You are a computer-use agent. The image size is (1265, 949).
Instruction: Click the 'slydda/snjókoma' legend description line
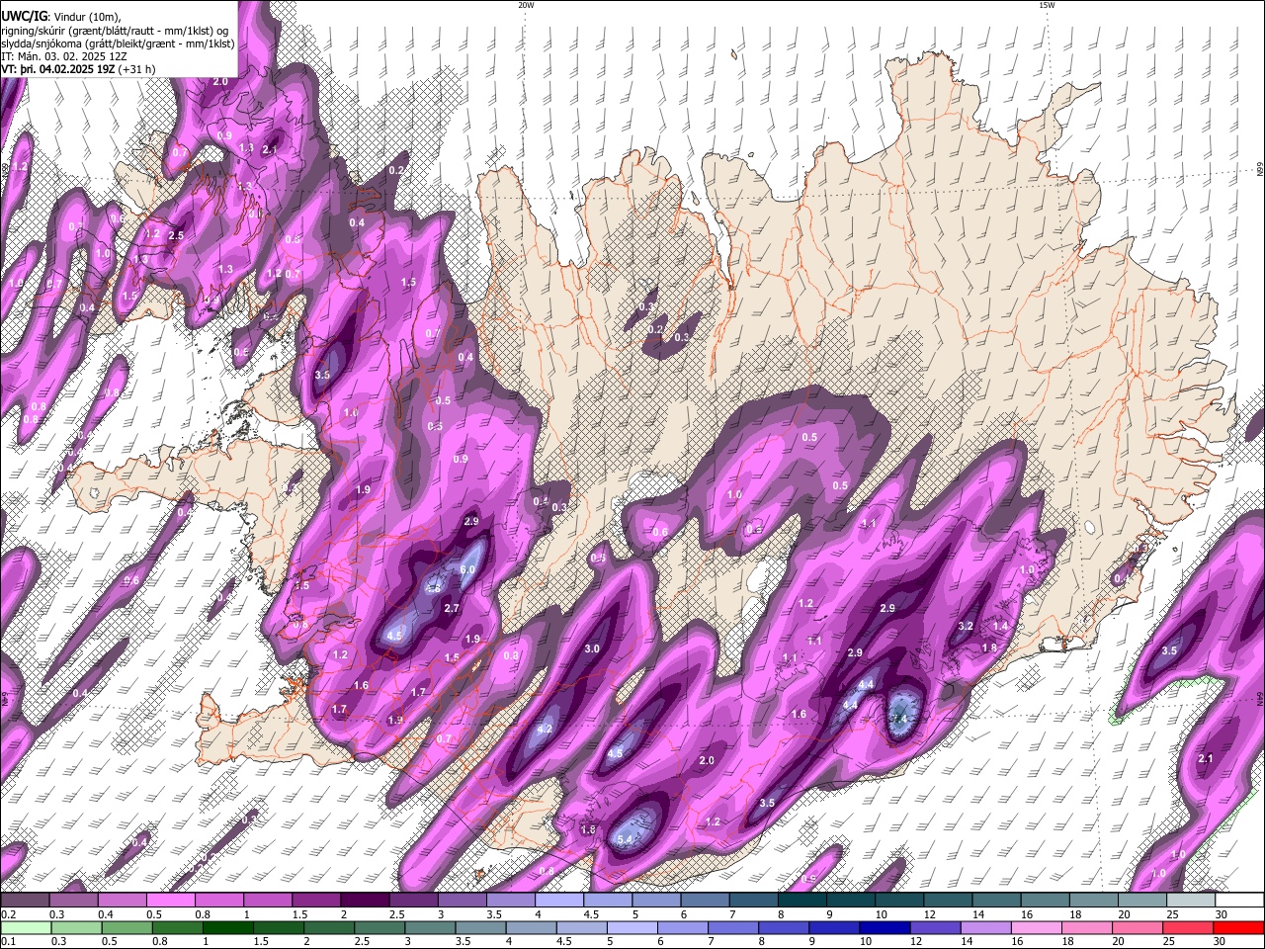[118, 43]
